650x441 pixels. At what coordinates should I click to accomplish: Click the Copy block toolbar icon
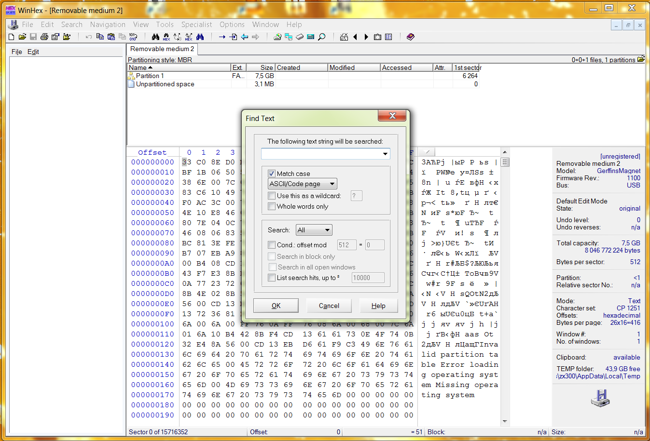100,37
